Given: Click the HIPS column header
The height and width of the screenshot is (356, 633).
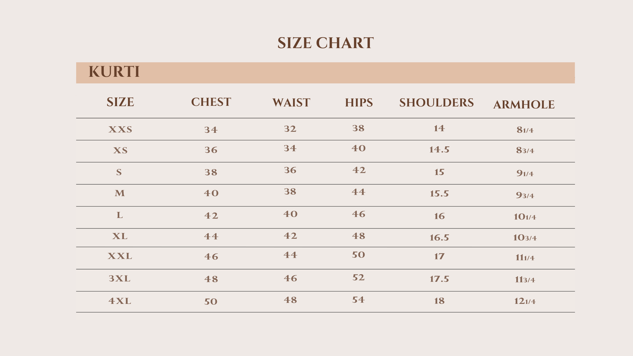Looking at the screenshot, I should [359, 103].
